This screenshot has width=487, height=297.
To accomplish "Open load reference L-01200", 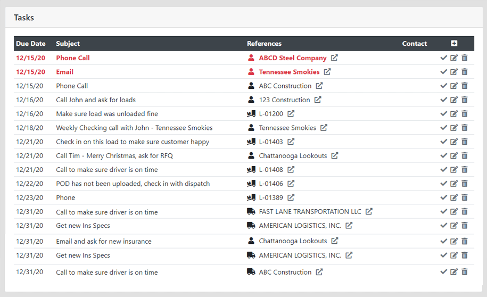I will (271, 114).
